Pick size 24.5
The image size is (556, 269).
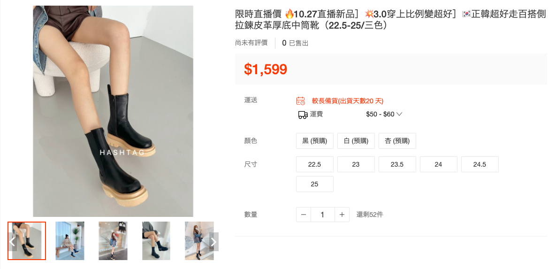pos(480,164)
